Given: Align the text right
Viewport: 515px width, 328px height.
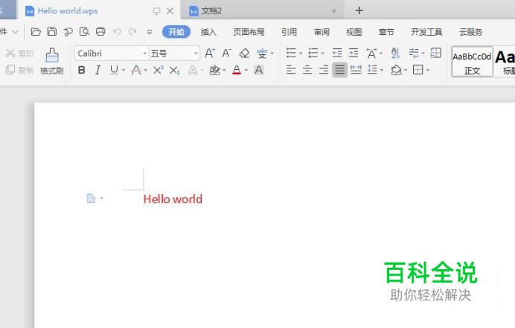Looking at the screenshot, I should (324, 70).
